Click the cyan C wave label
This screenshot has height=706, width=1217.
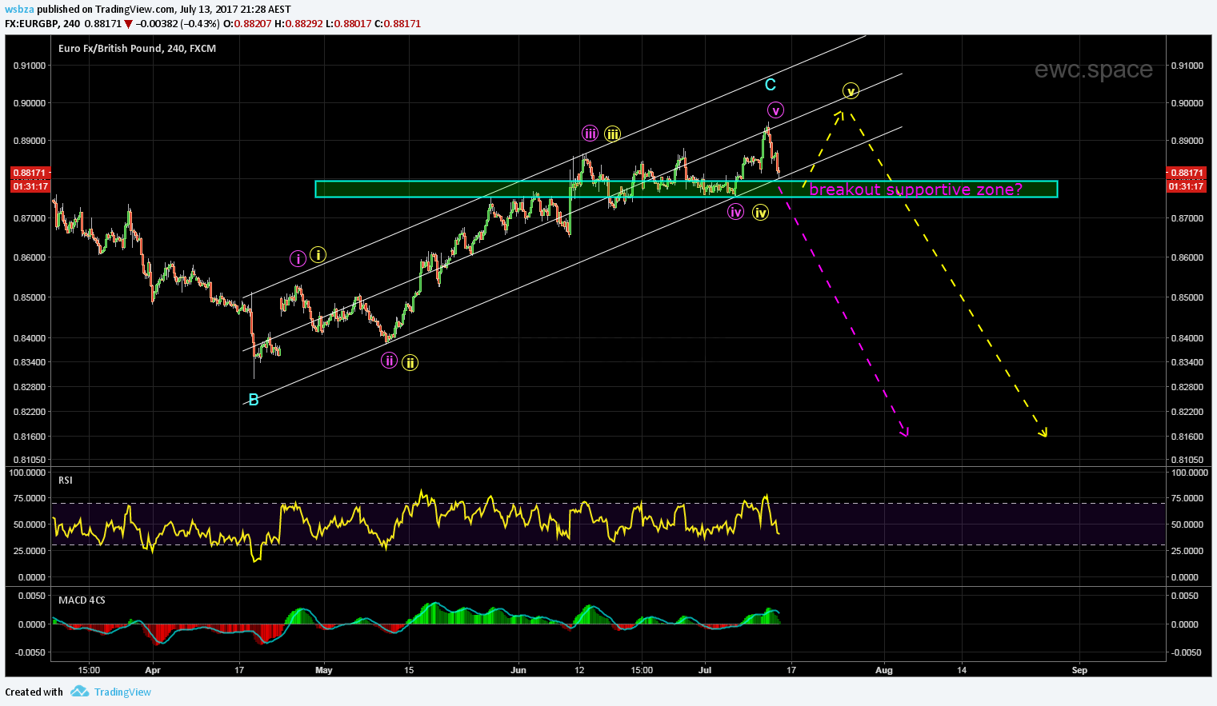pos(770,85)
